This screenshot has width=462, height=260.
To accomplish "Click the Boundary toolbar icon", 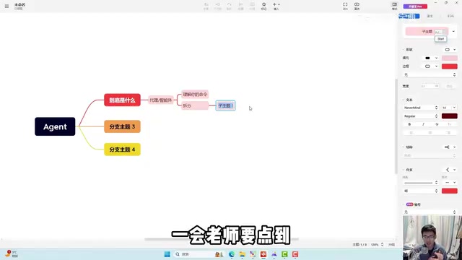I will (252, 6).
